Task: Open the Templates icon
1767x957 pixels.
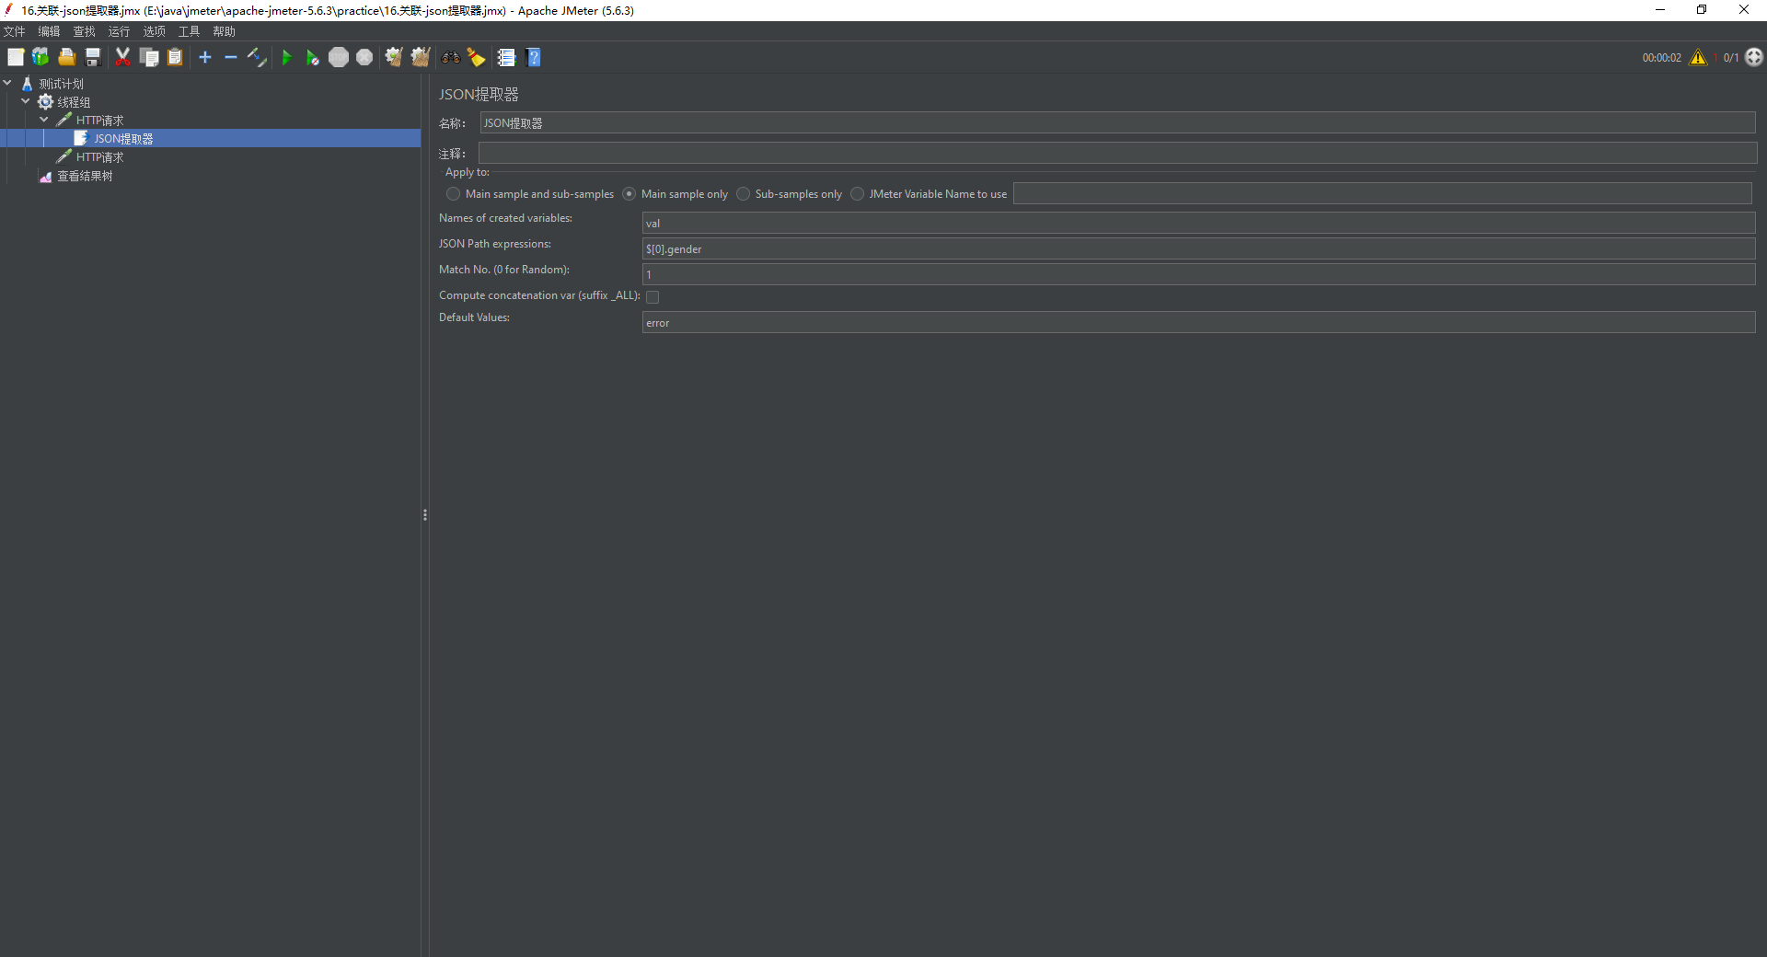Action: click(40, 57)
